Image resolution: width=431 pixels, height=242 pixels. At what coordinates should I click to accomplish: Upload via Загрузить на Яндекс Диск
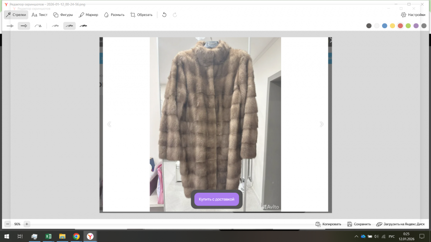click(x=400, y=224)
